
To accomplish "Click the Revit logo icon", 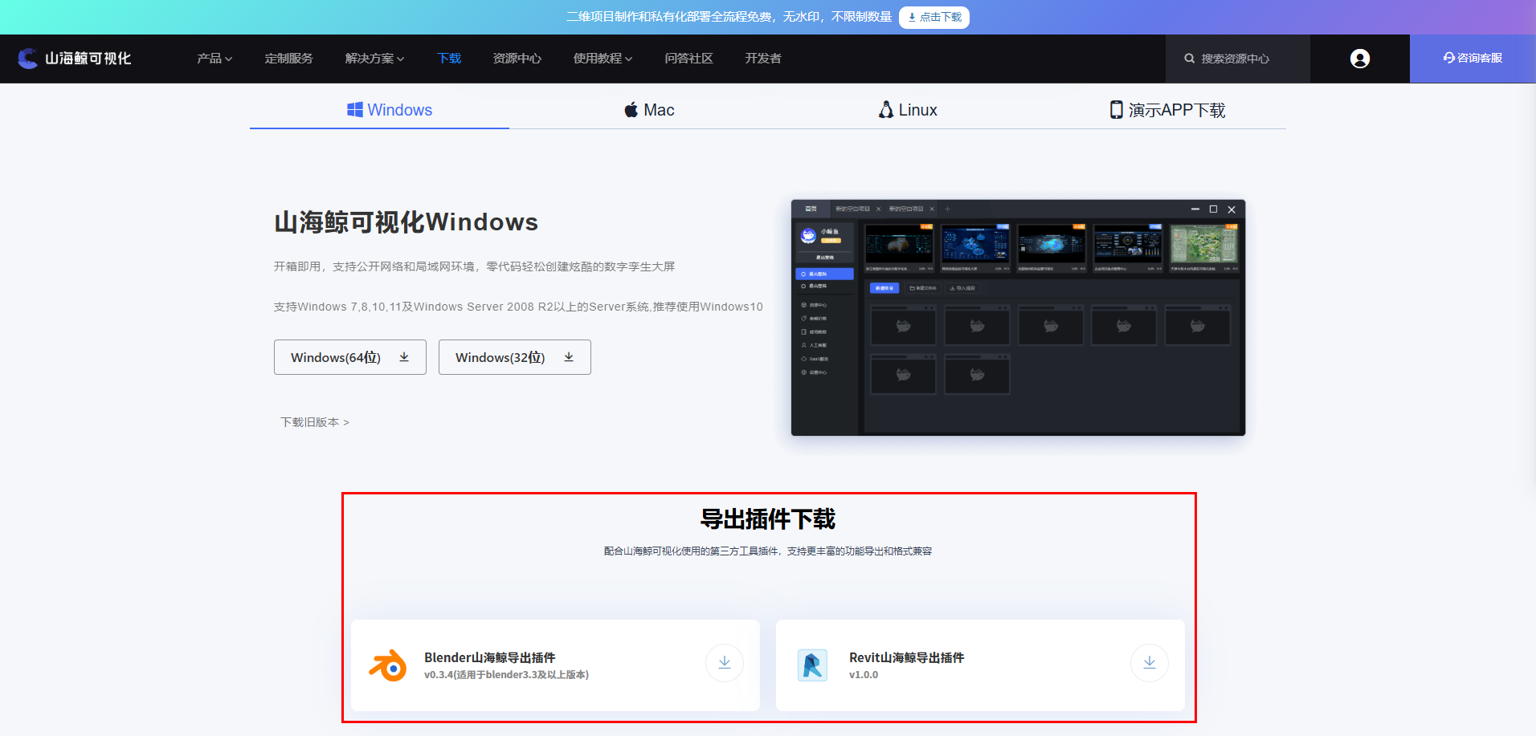I will (x=812, y=665).
